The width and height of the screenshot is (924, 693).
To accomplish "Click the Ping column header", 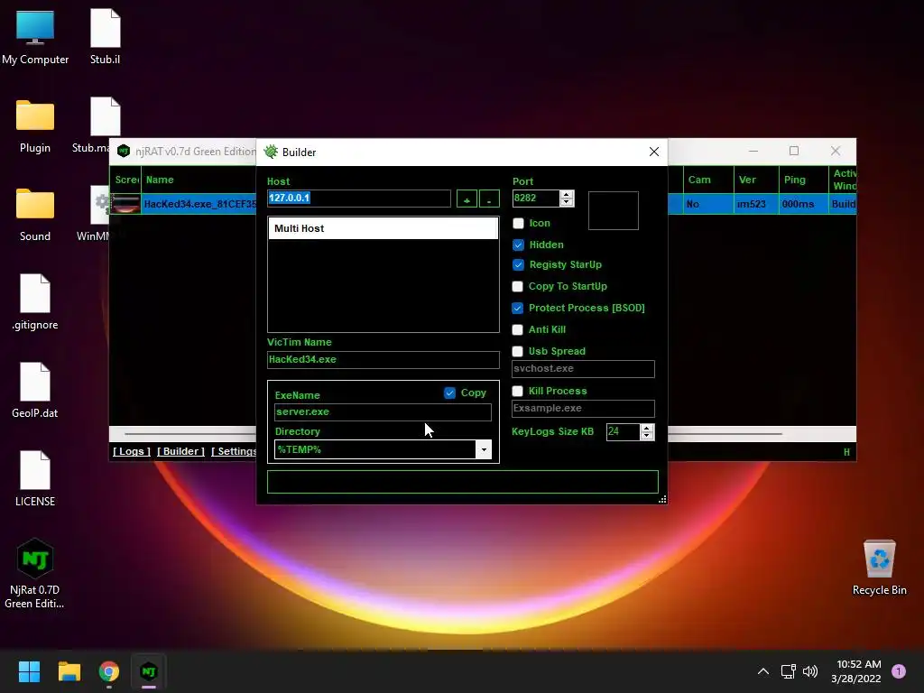I will [x=803, y=180].
